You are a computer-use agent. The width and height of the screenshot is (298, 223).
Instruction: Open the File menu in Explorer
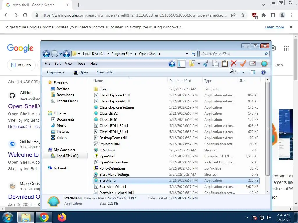pos(47,64)
